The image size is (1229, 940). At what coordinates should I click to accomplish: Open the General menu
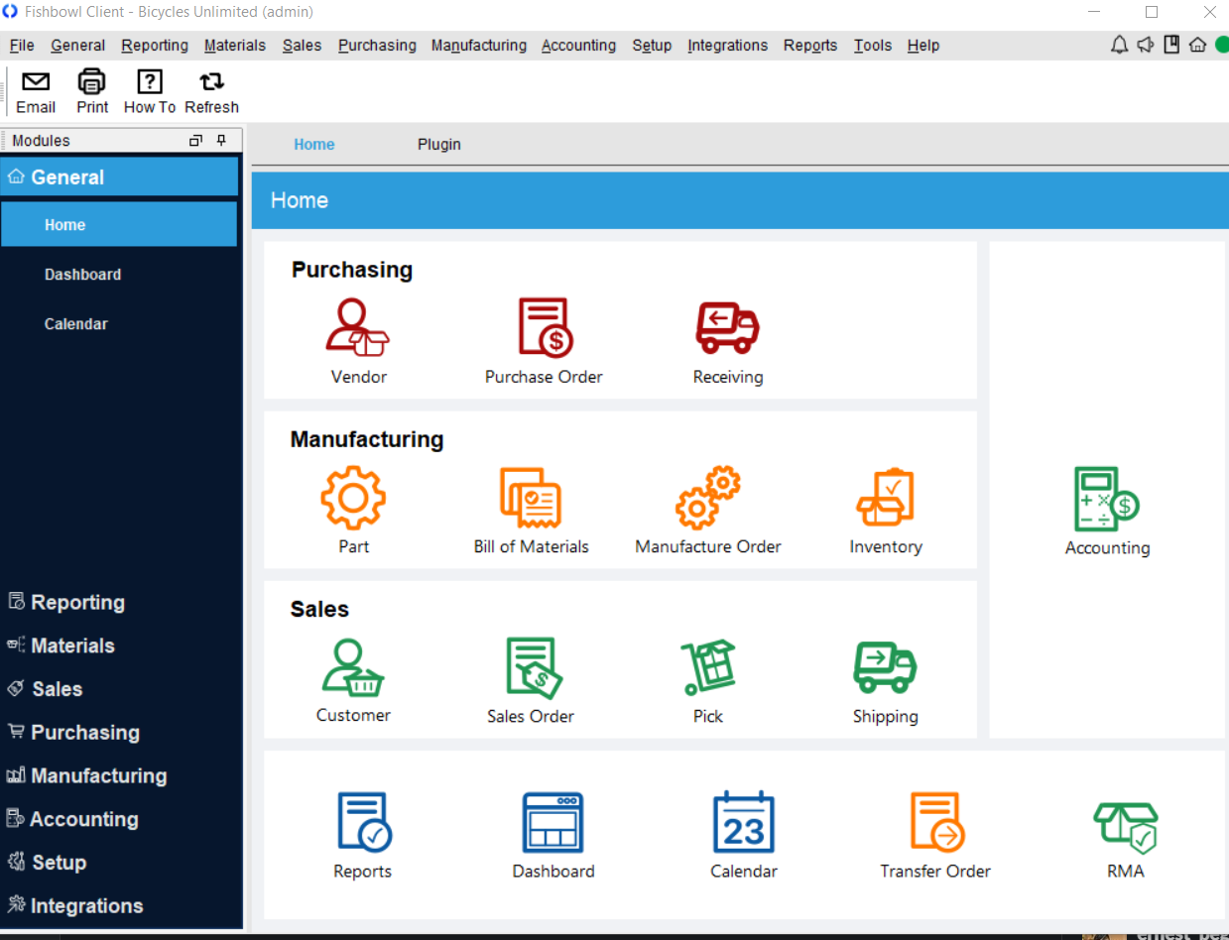point(78,46)
